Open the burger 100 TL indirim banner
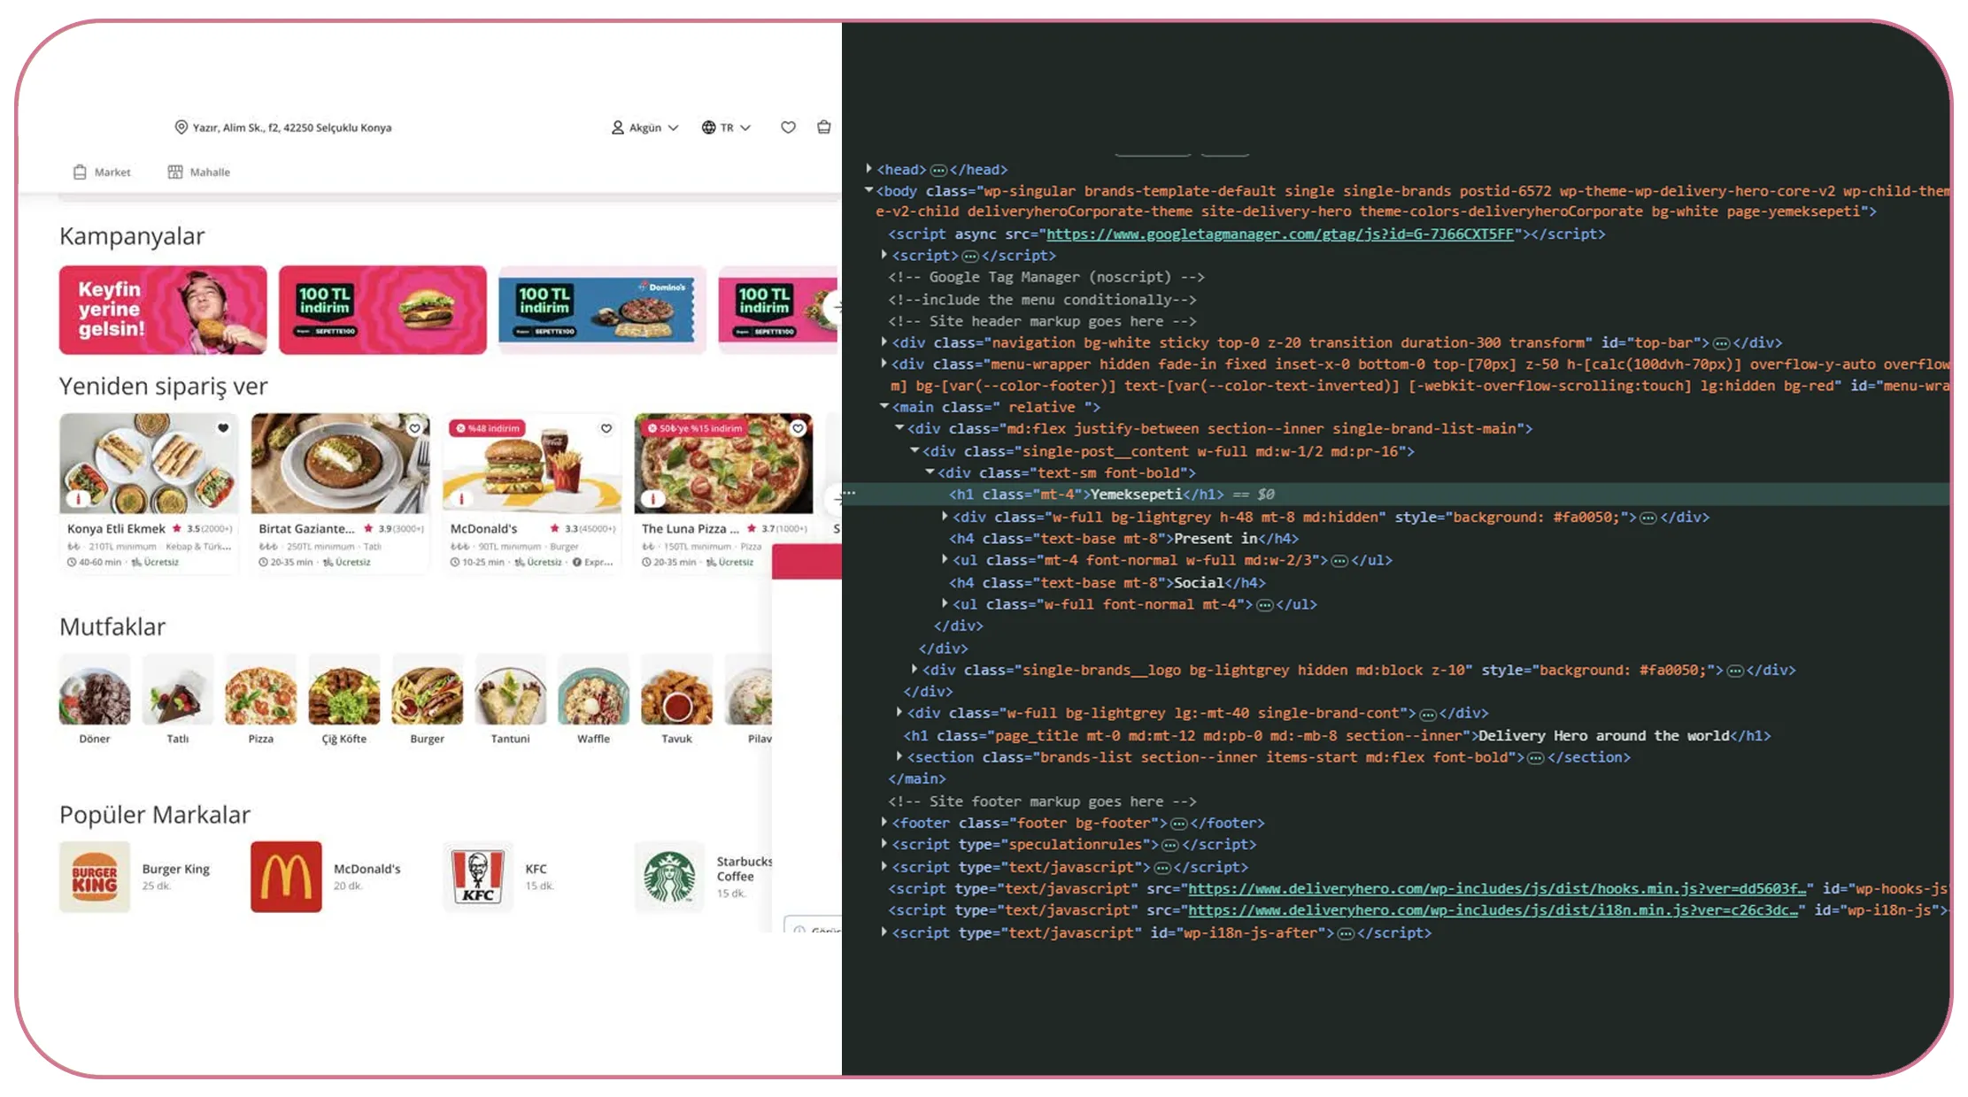Viewport: 1968px width, 1097px height. click(x=382, y=310)
